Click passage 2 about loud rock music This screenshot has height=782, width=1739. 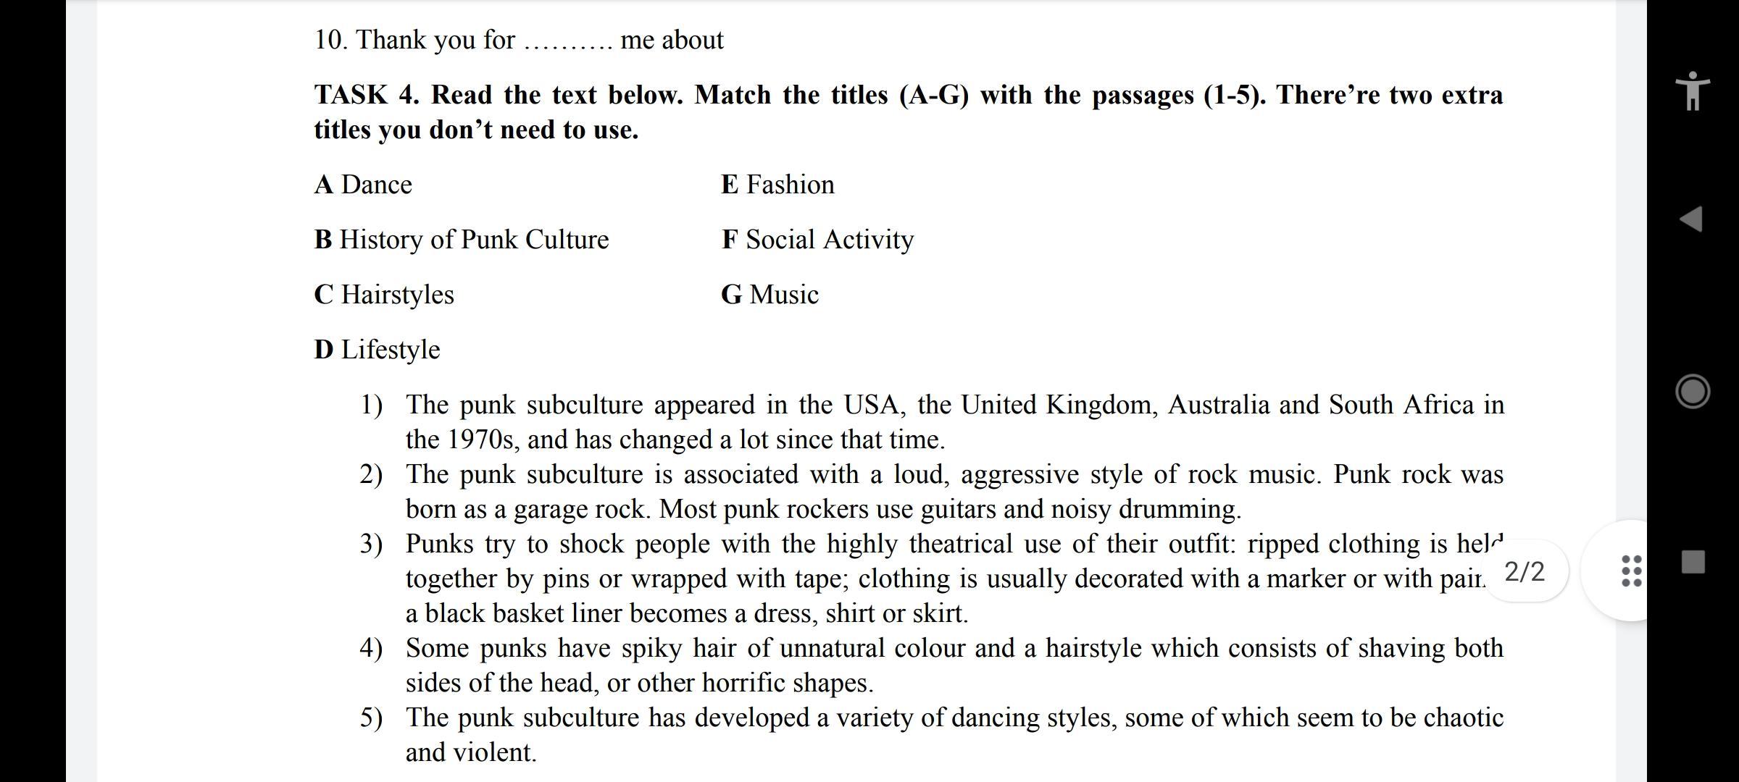pyautogui.click(x=954, y=492)
